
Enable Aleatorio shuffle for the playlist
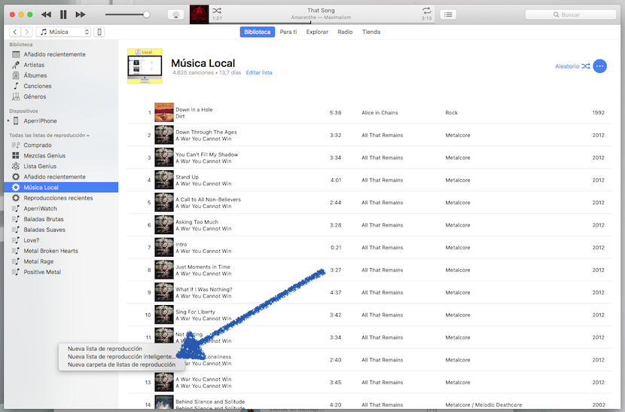pyautogui.click(x=572, y=66)
